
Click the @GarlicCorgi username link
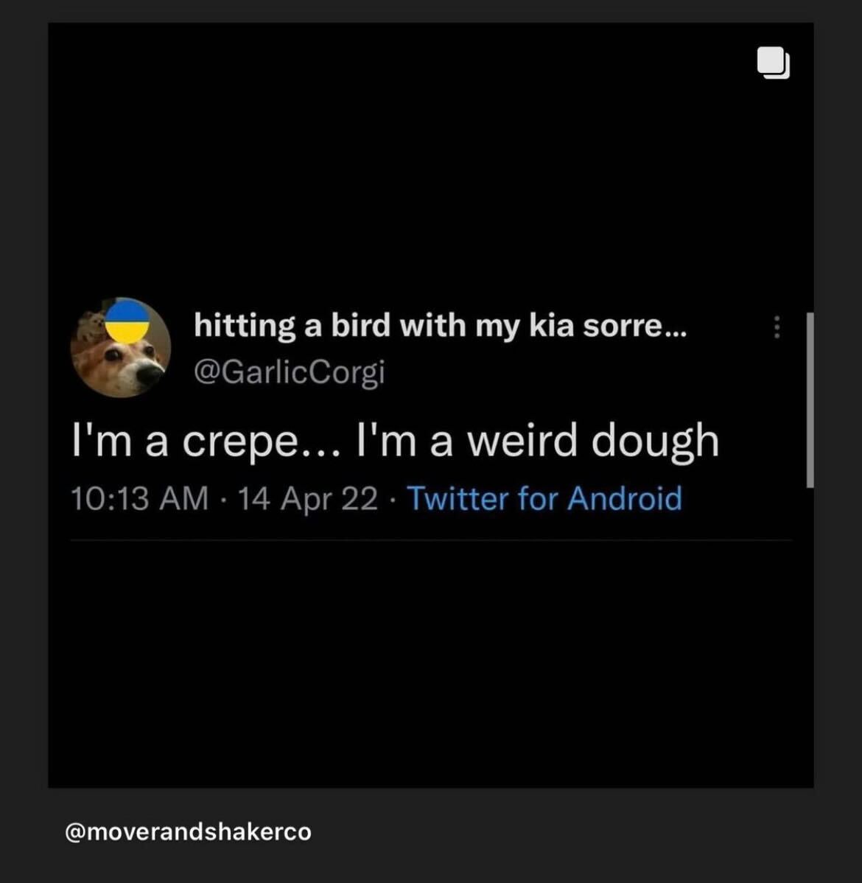[x=290, y=371]
